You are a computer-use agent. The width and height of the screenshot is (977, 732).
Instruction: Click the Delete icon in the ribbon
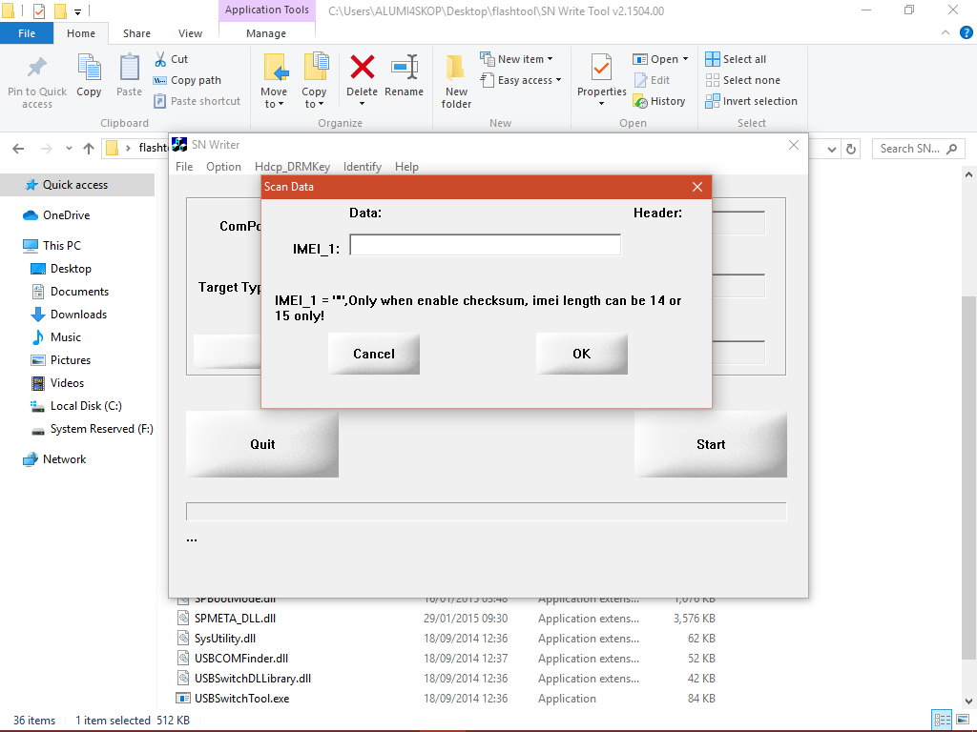point(362,68)
